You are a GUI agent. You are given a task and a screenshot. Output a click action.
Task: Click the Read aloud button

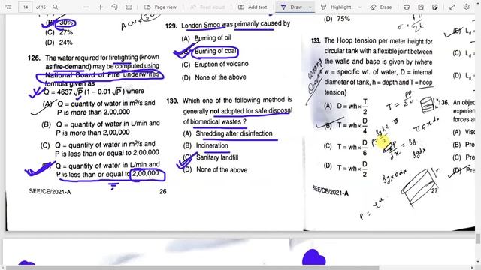click(207, 7)
